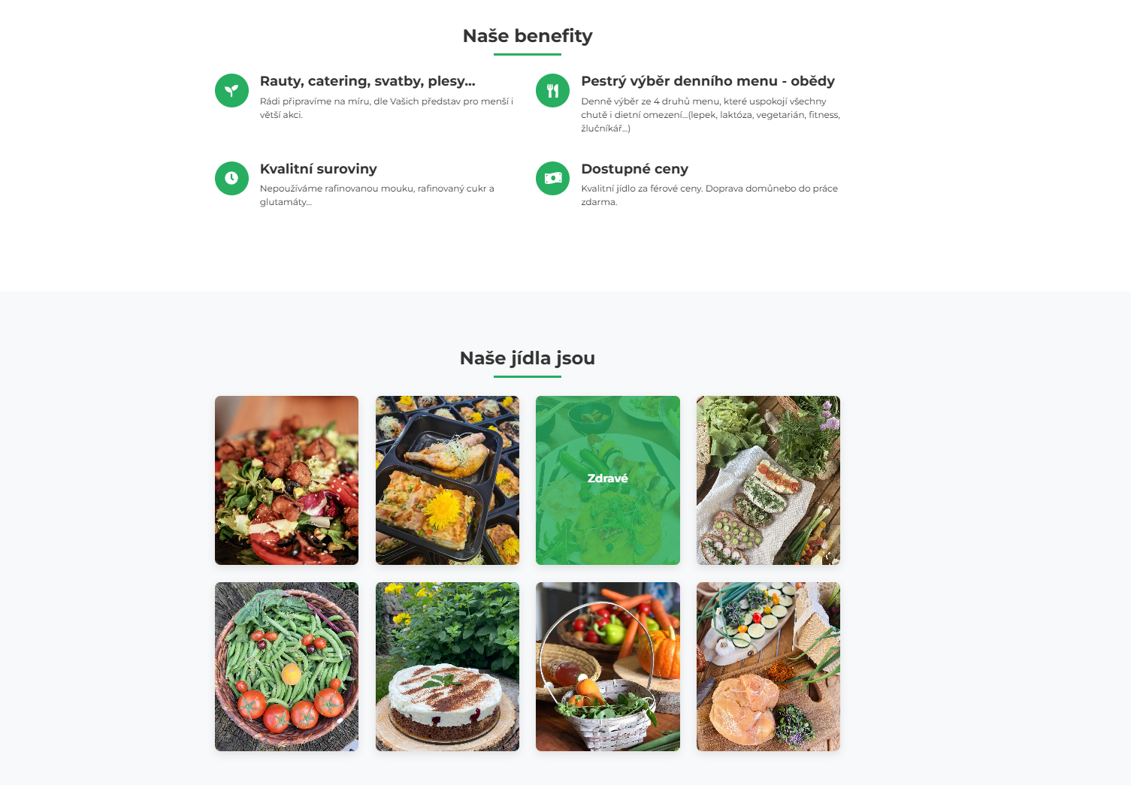The width and height of the screenshot is (1131, 785).
Task: Click the Rauty, catering, svatby, plesy heading
Action: 367,81
